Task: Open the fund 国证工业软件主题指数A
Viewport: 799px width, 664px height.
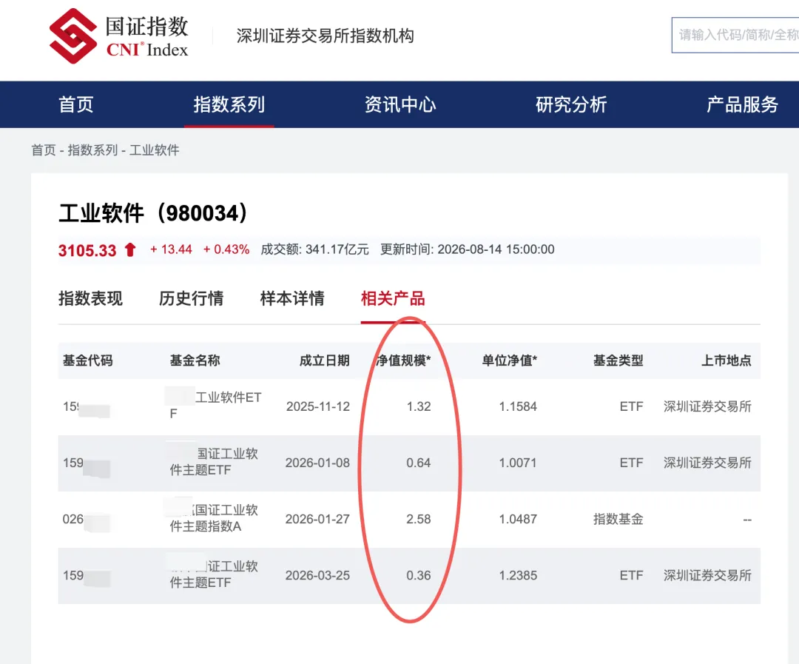Action: [214, 518]
